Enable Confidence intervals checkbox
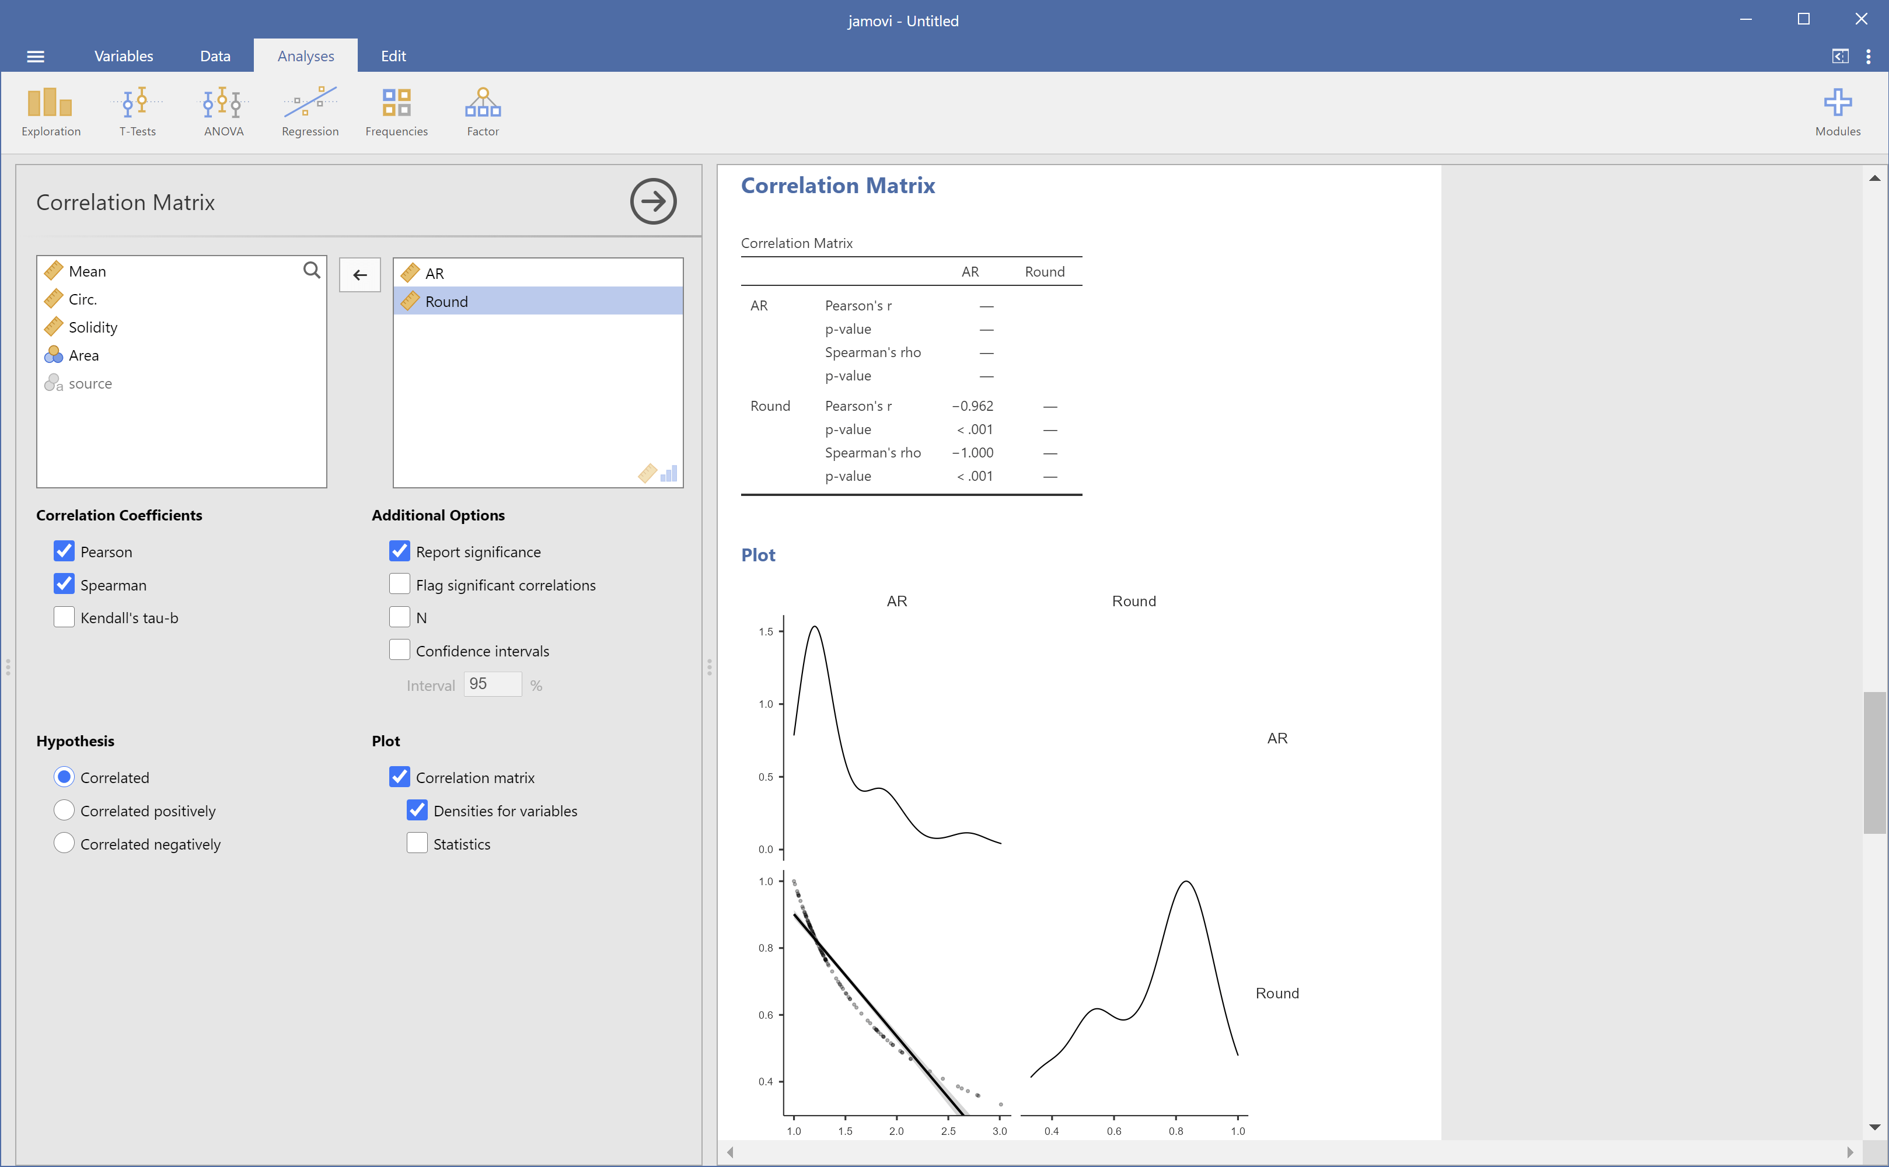Image resolution: width=1889 pixels, height=1167 pixels. point(400,651)
